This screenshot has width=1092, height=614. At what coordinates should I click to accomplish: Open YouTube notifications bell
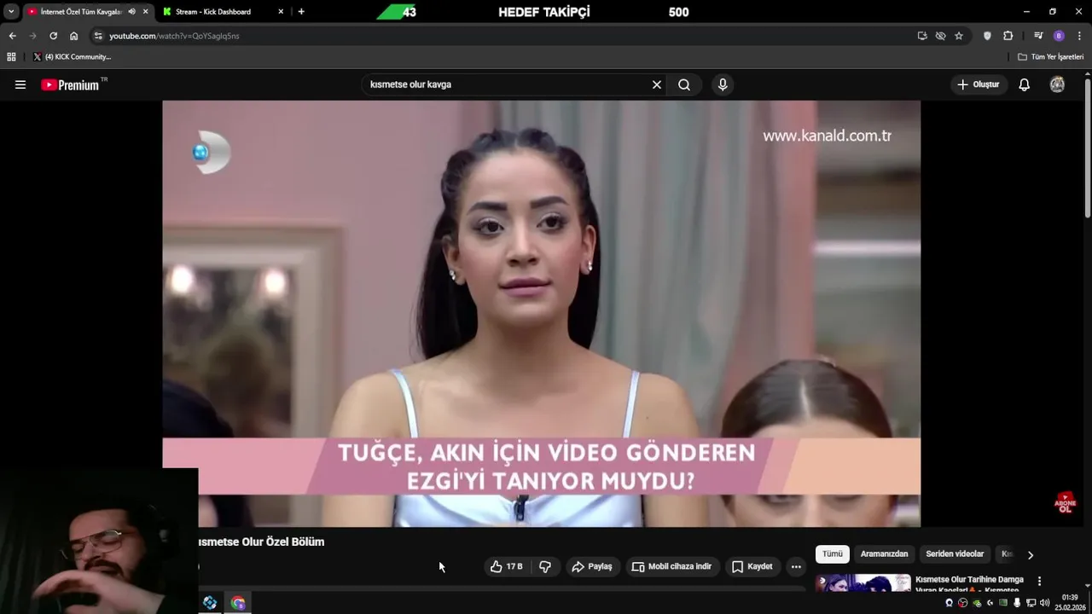1025,84
